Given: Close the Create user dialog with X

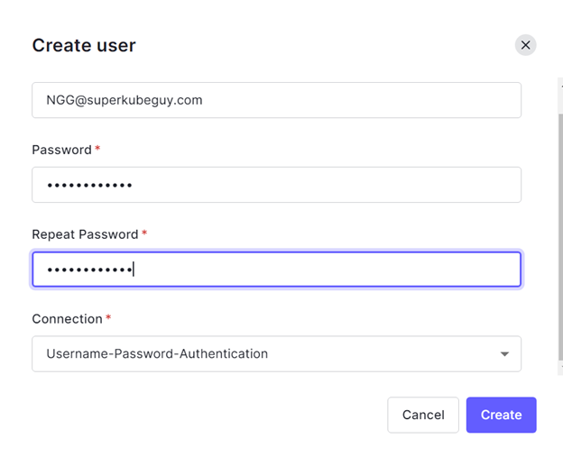Looking at the screenshot, I should (x=525, y=45).
